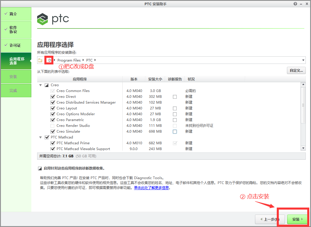Image resolution: width=311 pixels, height=227 pixels.
Task: Click the list scrollbar down arrow
Action: point(303,148)
